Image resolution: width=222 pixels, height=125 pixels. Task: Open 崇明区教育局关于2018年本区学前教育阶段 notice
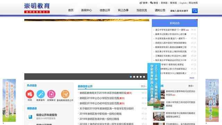point(105,93)
